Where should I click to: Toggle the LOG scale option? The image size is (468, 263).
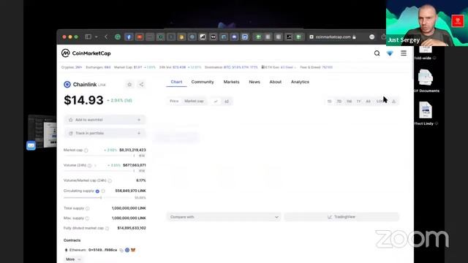[x=380, y=102]
